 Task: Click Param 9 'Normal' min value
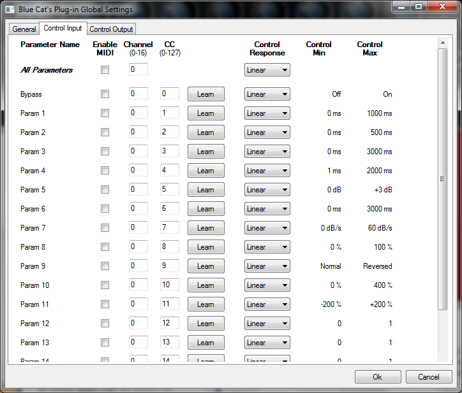pos(331,266)
